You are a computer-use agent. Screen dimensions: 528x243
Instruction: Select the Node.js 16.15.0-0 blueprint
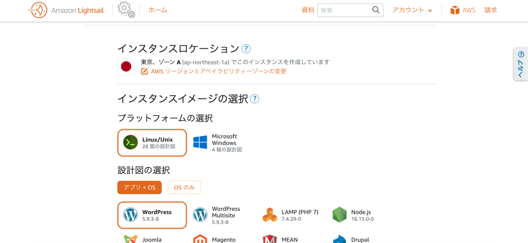[354, 215]
